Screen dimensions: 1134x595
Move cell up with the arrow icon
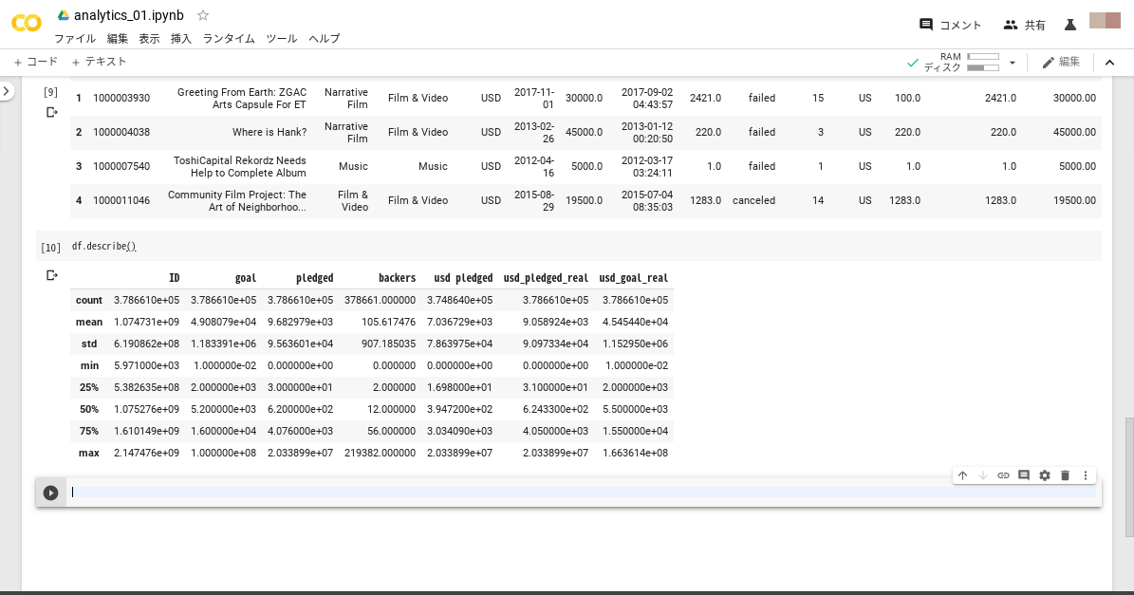point(962,475)
